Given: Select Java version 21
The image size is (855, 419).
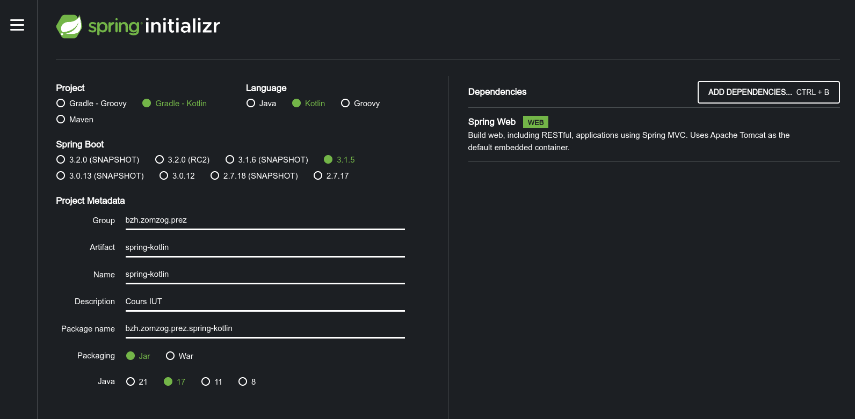Looking at the screenshot, I should click(136, 382).
